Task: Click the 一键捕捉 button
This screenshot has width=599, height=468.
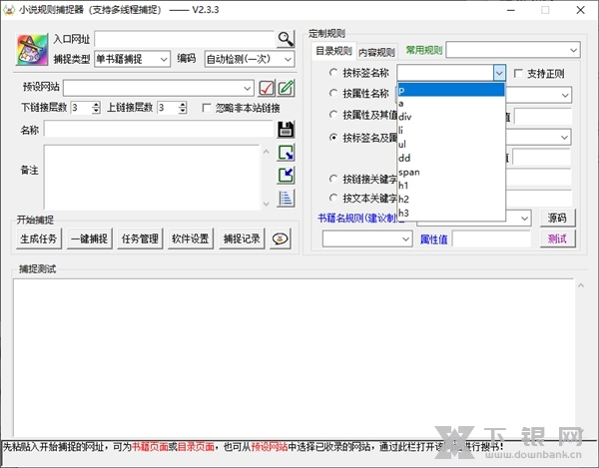Action: click(x=90, y=238)
